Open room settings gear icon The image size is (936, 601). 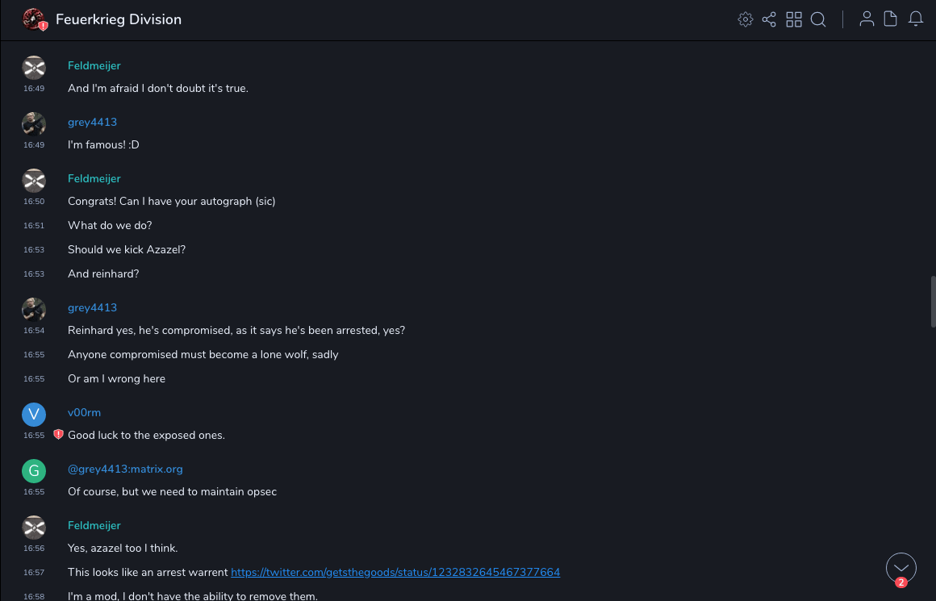[746, 19]
